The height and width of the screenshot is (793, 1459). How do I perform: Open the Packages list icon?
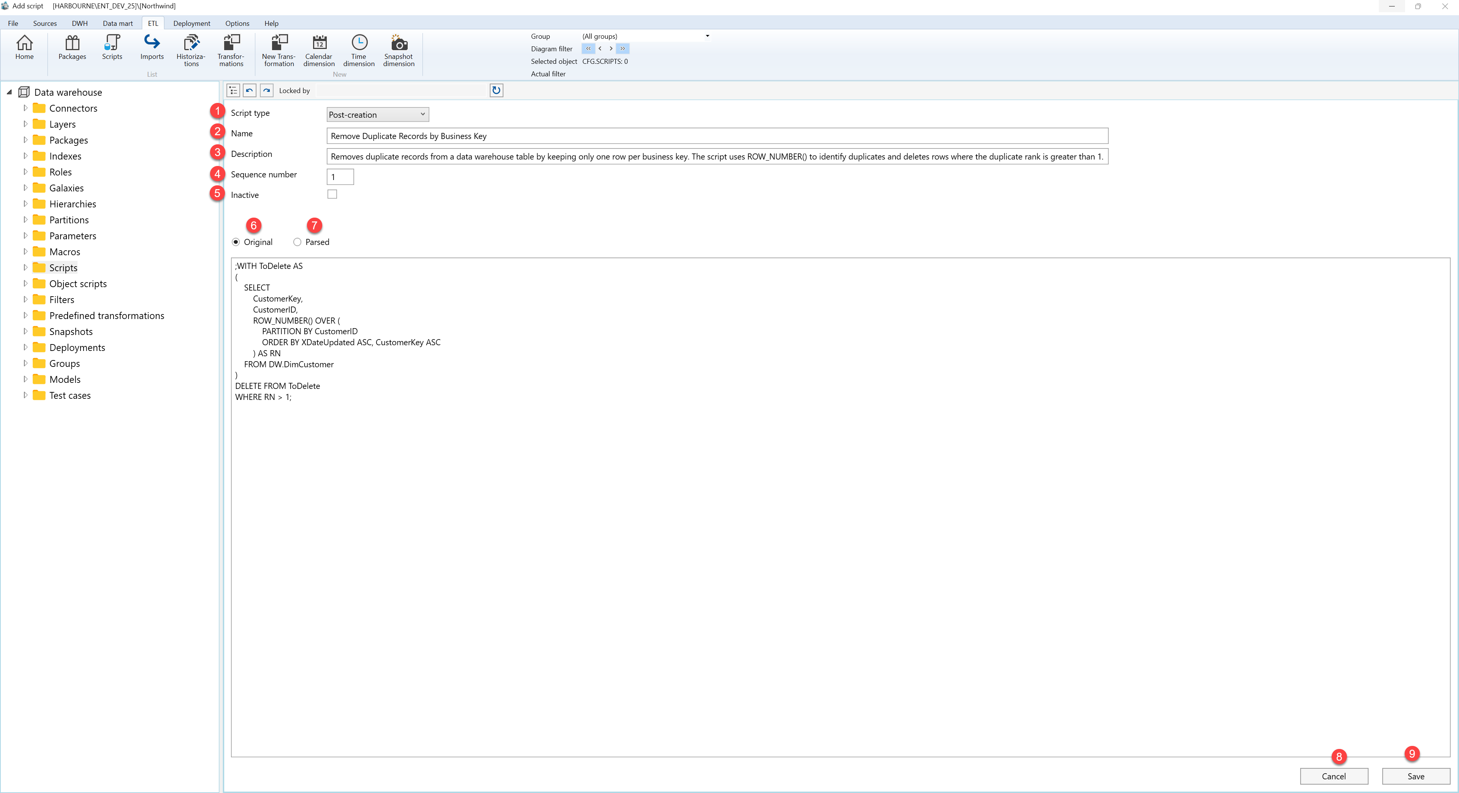(73, 47)
